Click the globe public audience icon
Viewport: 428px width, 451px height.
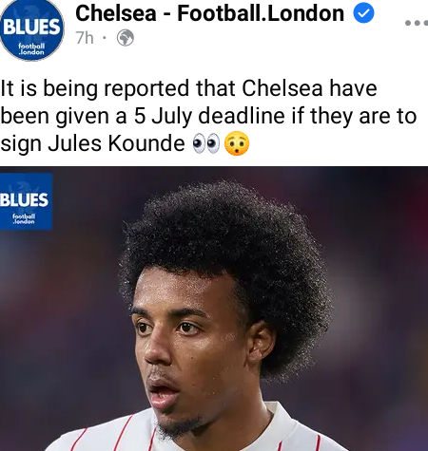coord(126,38)
